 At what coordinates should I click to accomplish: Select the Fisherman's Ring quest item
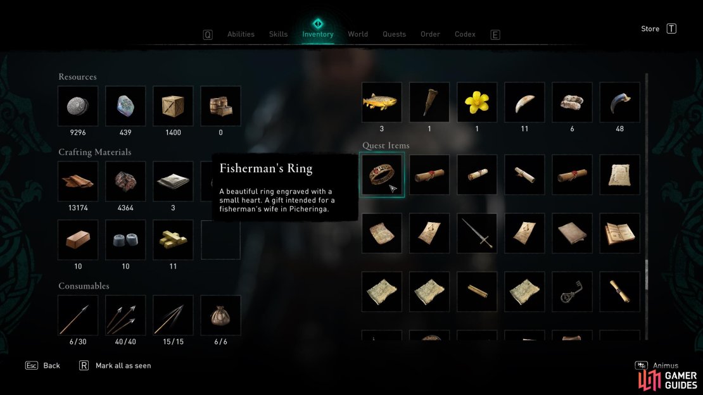382,175
